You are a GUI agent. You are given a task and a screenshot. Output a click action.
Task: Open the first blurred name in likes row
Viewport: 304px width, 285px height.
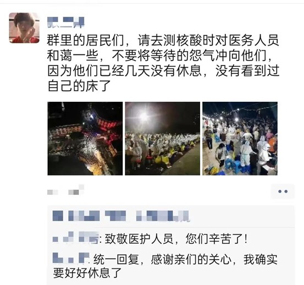[58, 216]
